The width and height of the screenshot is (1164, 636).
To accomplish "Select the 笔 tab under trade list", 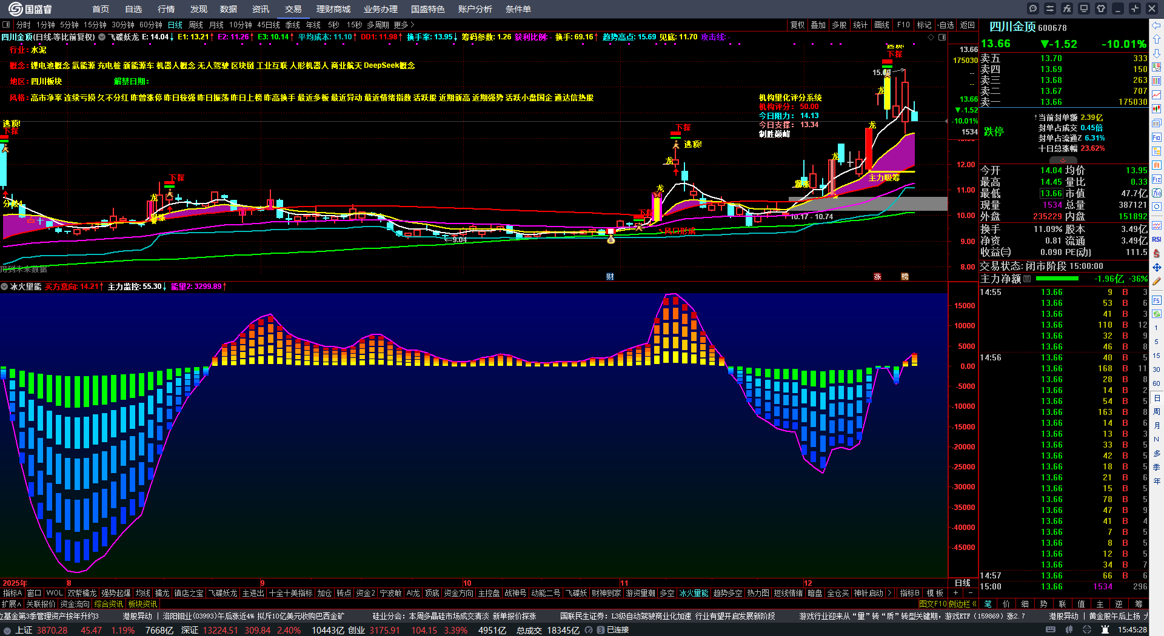I will click(988, 604).
